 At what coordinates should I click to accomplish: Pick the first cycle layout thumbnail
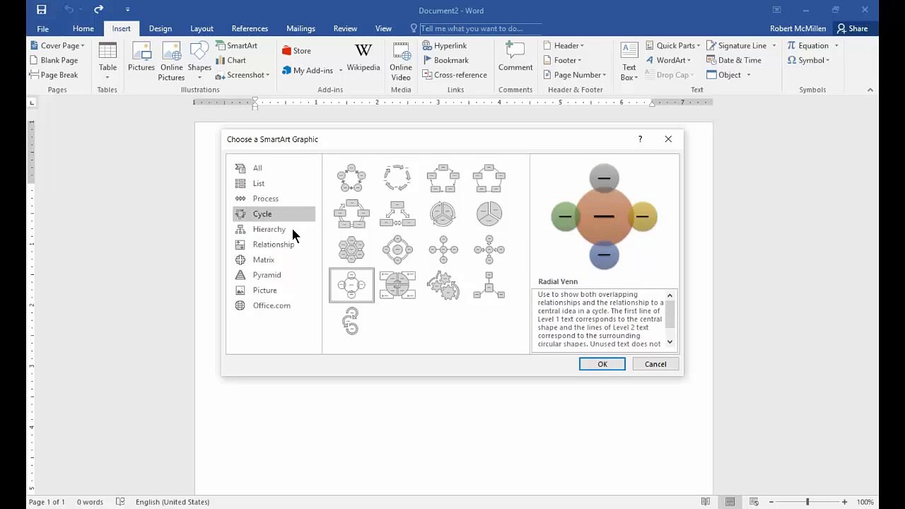351,178
